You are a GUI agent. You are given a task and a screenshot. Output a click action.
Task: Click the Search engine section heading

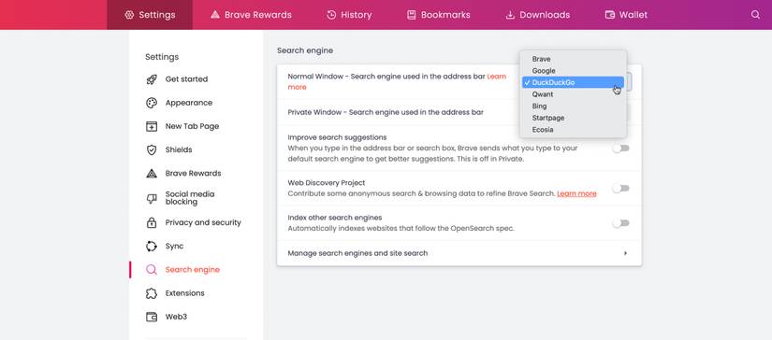pyautogui.click(x=305, y=50)
